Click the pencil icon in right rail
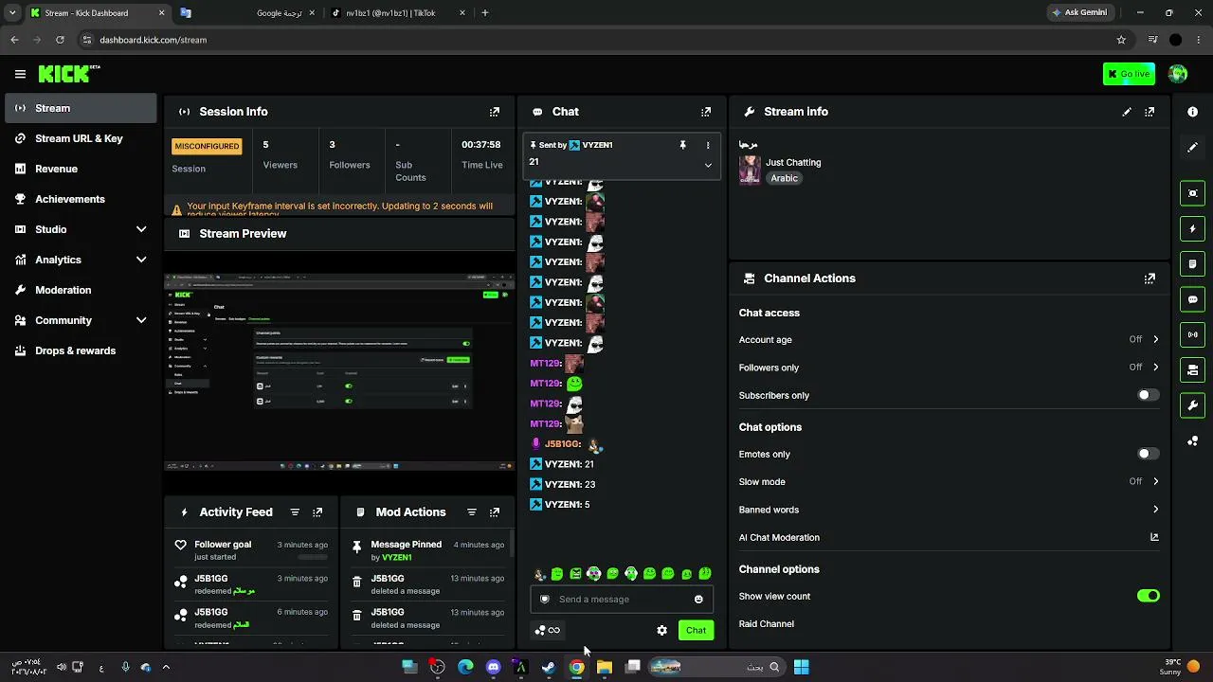1213x682 pixels. (x=1193, y=148)
